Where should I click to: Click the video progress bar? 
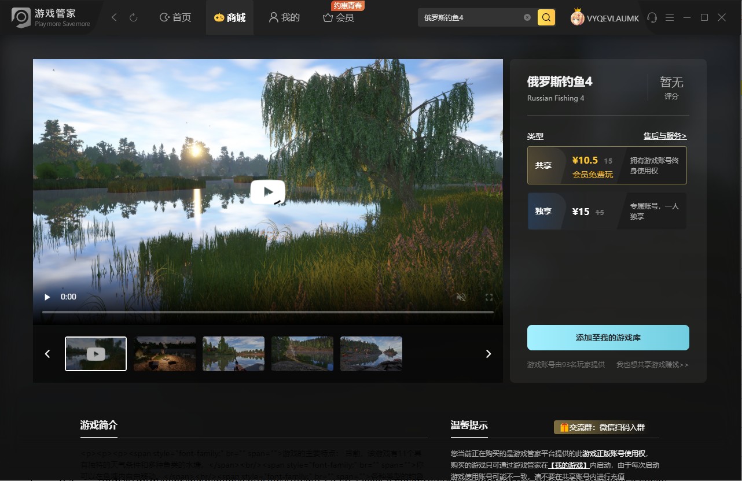pyautogui.click(x=268, y=312)
